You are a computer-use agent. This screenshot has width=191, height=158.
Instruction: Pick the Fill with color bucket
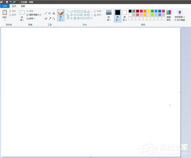pos(50,13)
